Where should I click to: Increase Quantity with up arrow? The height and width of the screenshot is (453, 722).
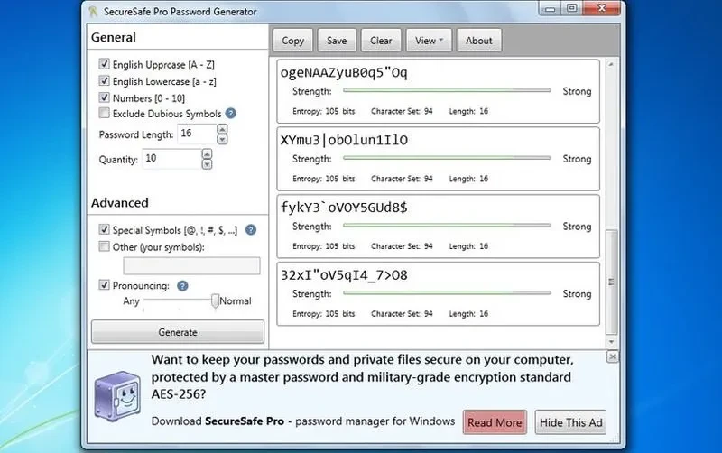pos(208,153)
